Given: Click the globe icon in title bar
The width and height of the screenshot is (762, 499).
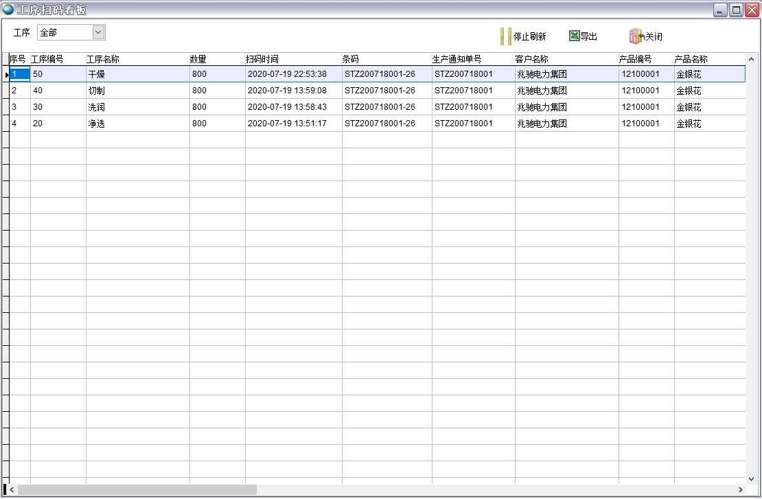Looking at the screenshot, I should (x=8, y=10).
